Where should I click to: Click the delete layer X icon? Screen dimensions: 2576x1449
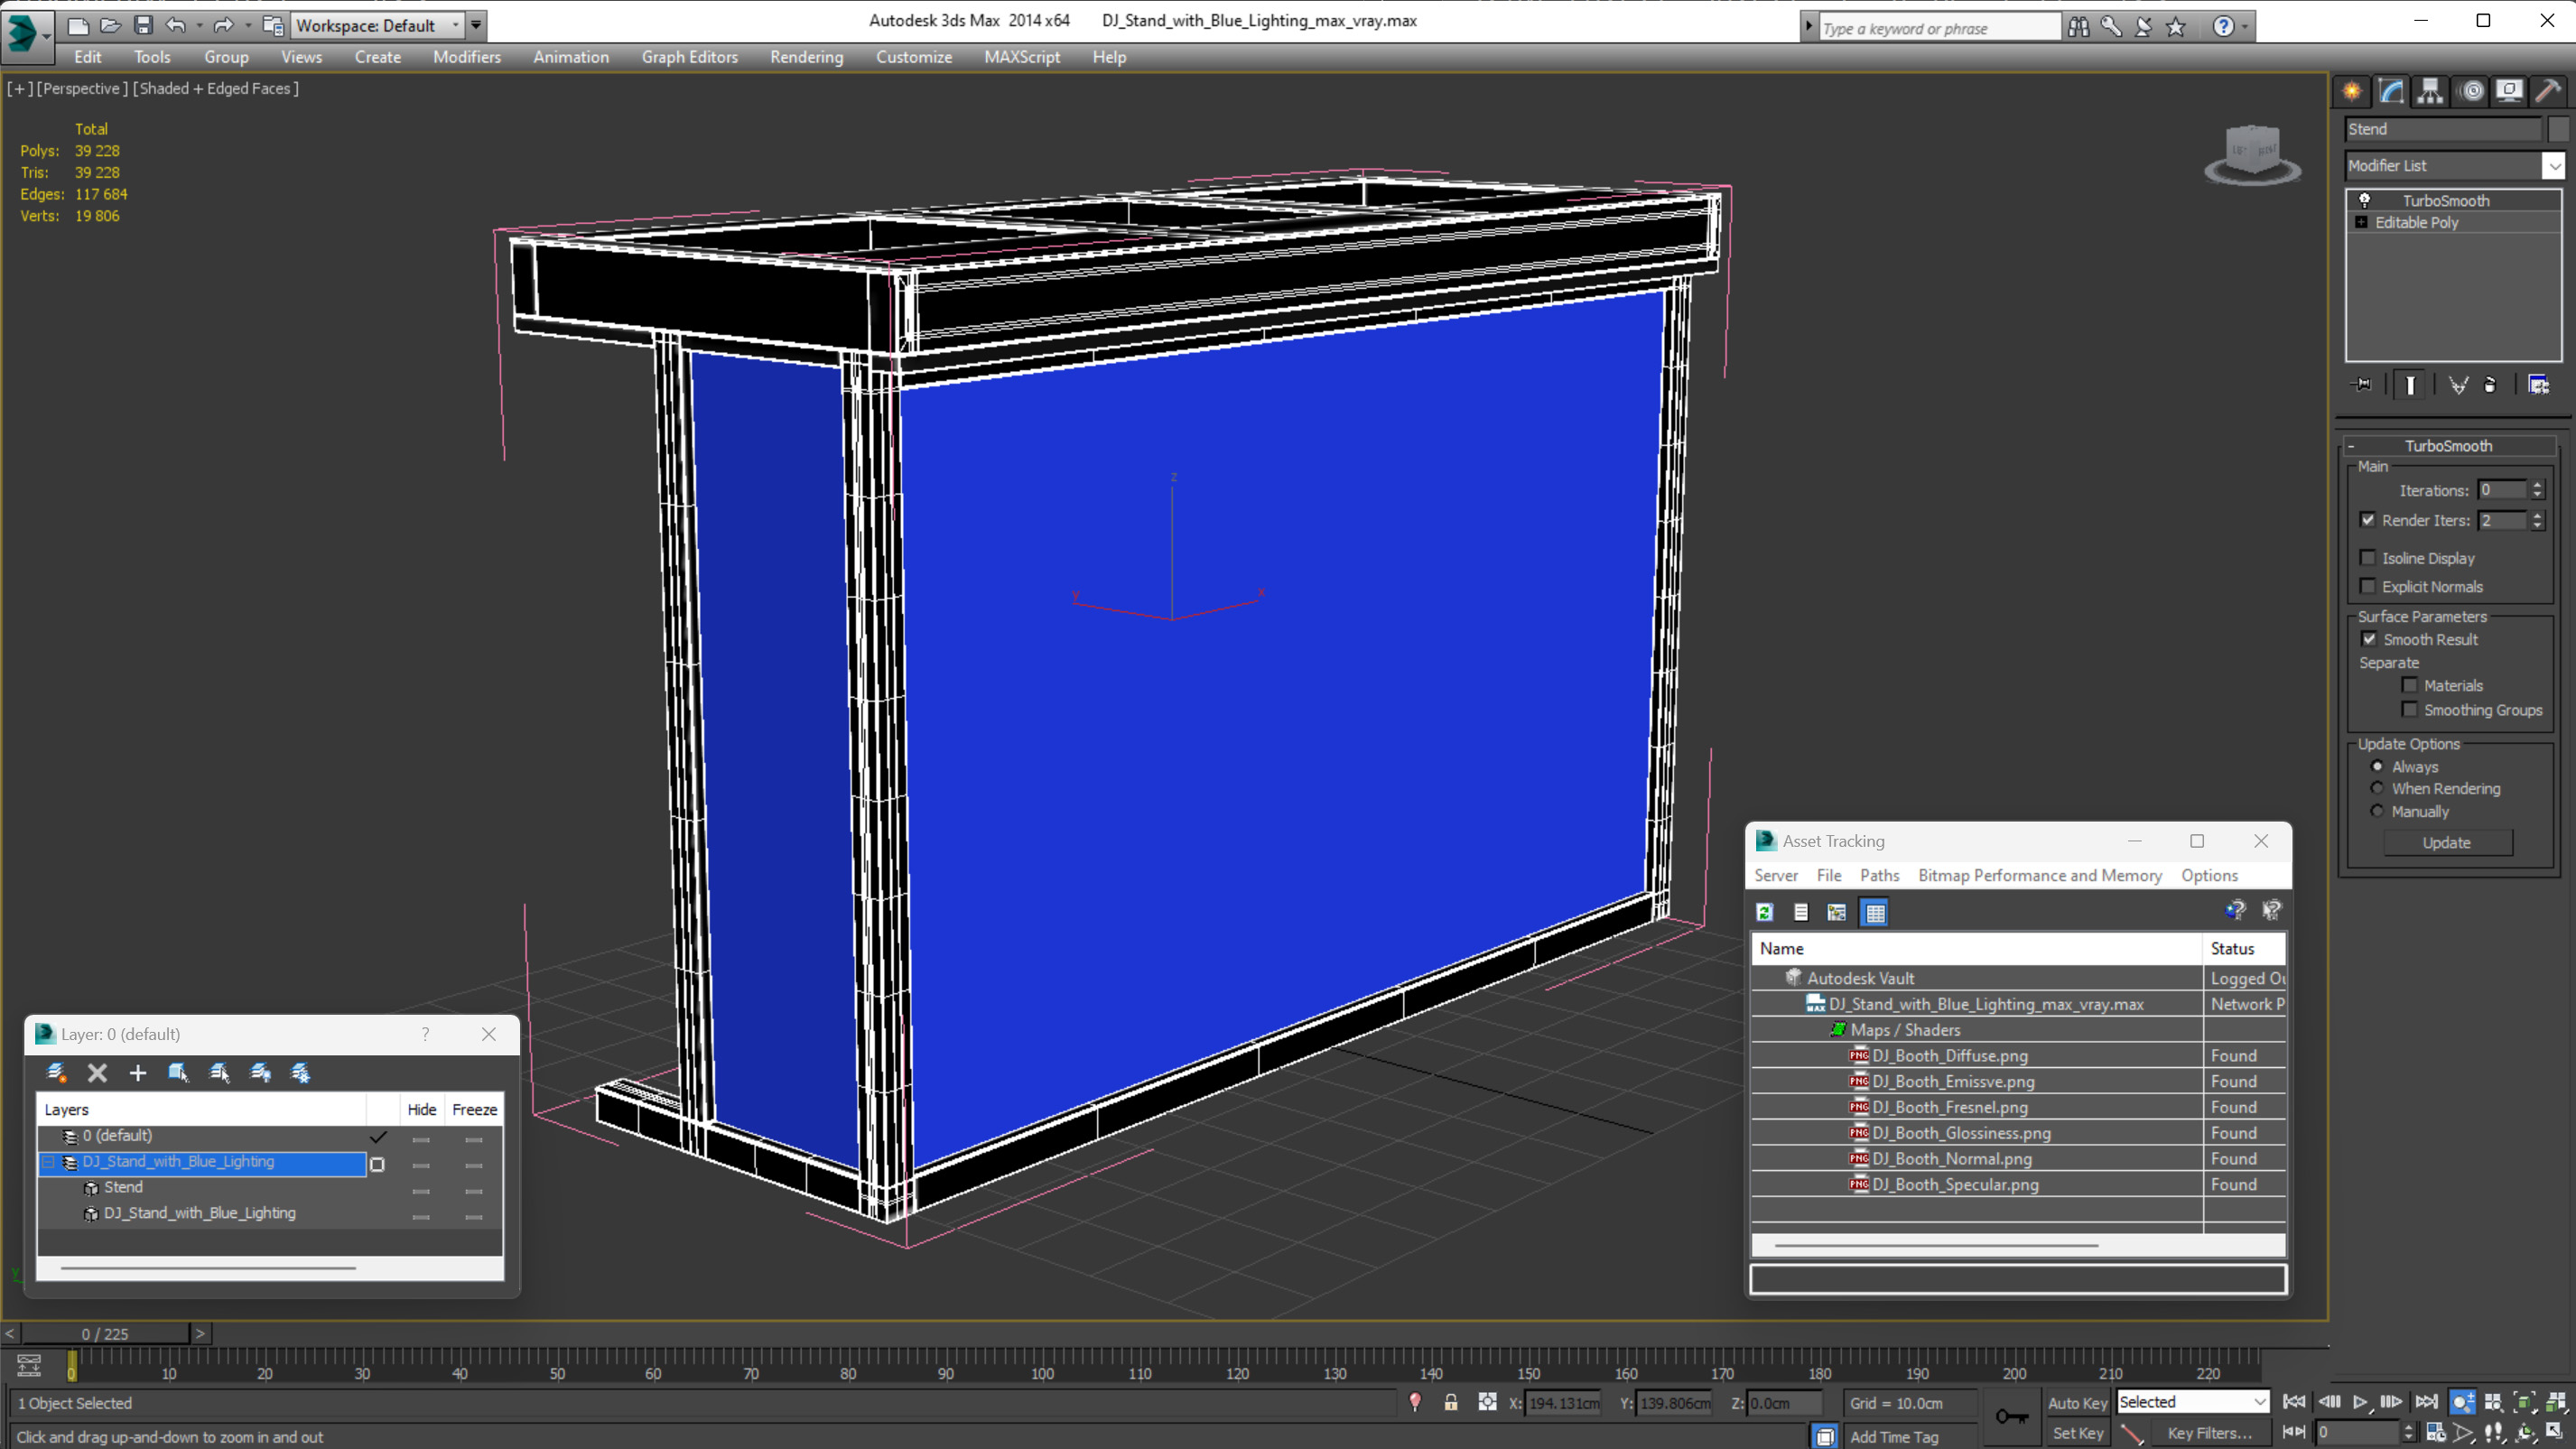(97, 1073)
